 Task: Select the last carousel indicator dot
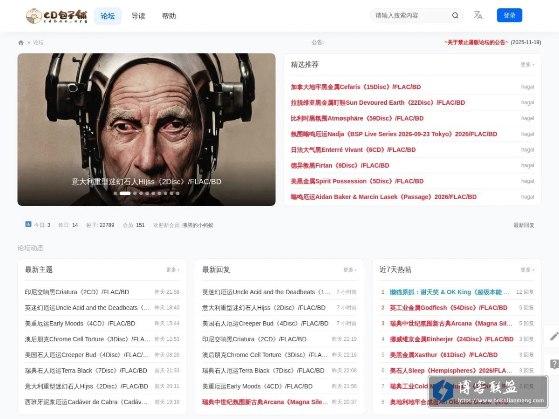[x=177, y=193]
